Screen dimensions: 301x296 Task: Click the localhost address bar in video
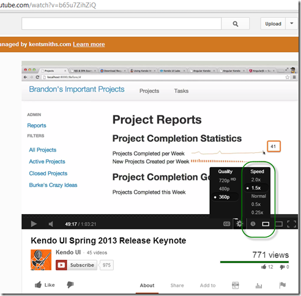[x=163, y=77]
